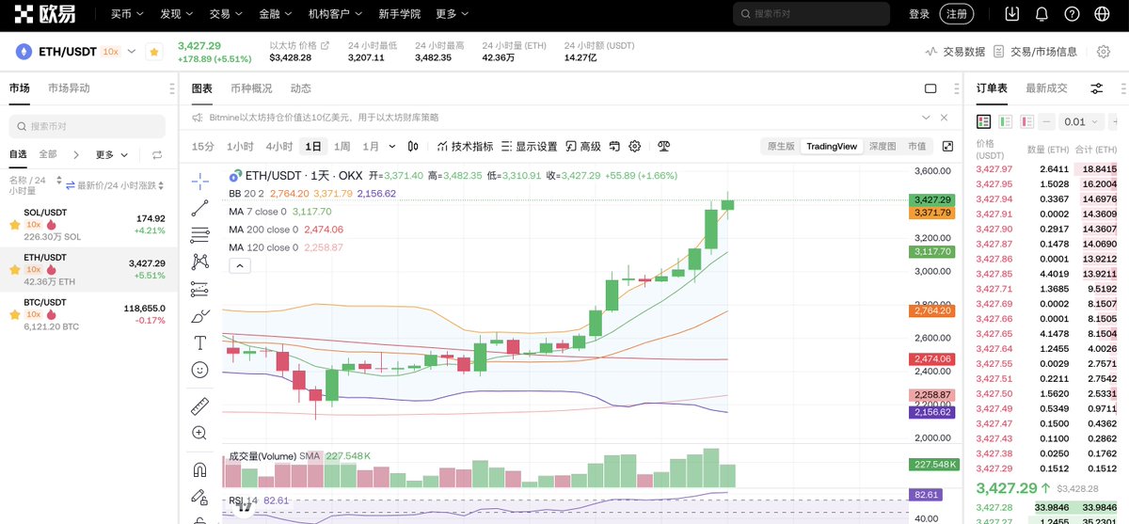Open 更多 filter in market list

(x=110, y=154)
